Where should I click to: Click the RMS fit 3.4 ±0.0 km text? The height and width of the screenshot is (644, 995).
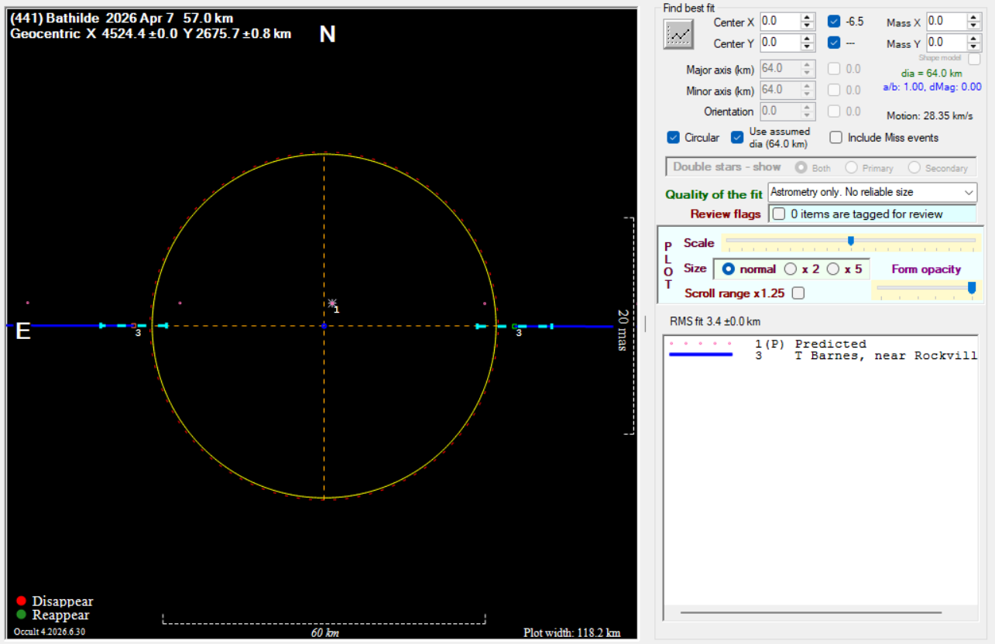click(x=715, y=321)
